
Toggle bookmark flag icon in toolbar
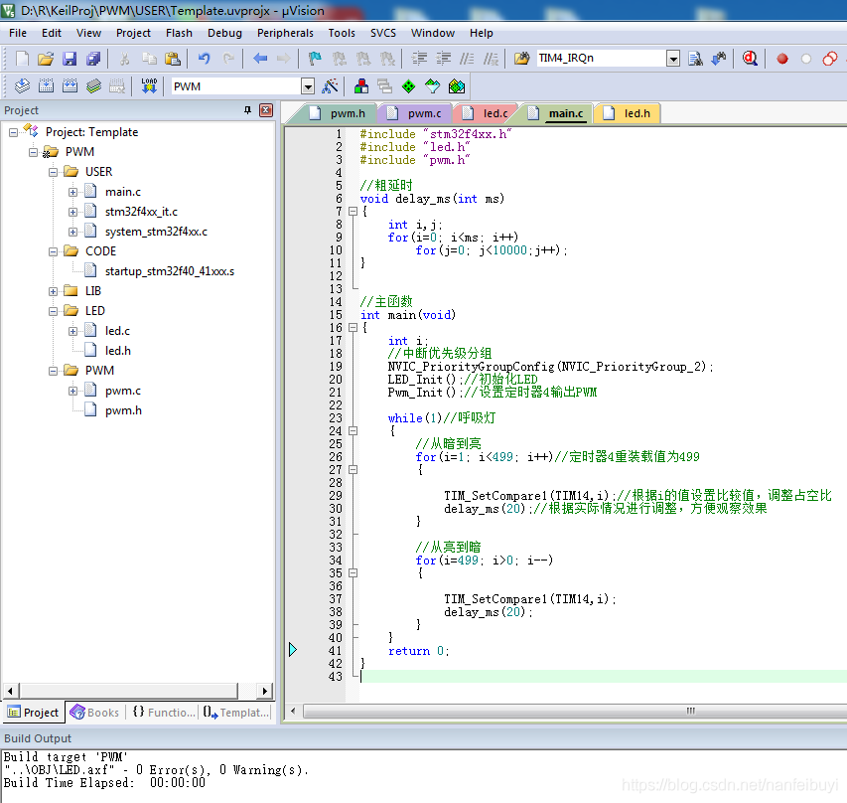click(x=315, y=59)
